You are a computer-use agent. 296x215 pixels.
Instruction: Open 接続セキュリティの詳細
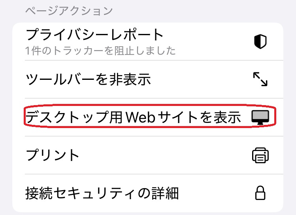coord(102,193)
